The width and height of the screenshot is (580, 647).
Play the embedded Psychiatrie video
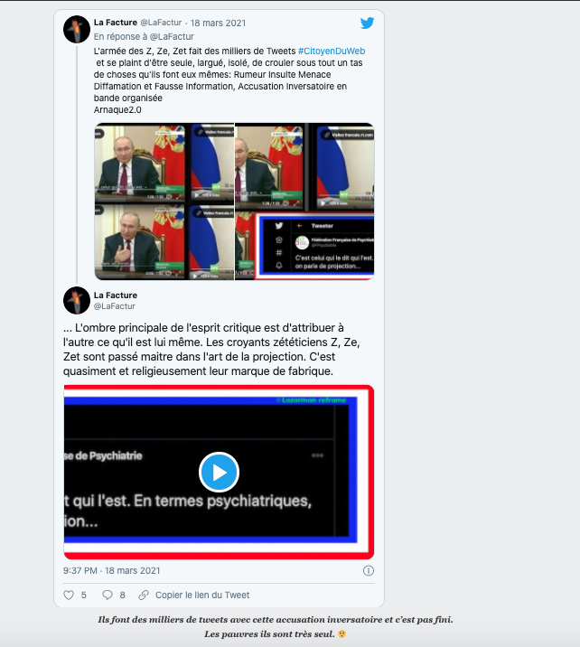pos(219,472)
